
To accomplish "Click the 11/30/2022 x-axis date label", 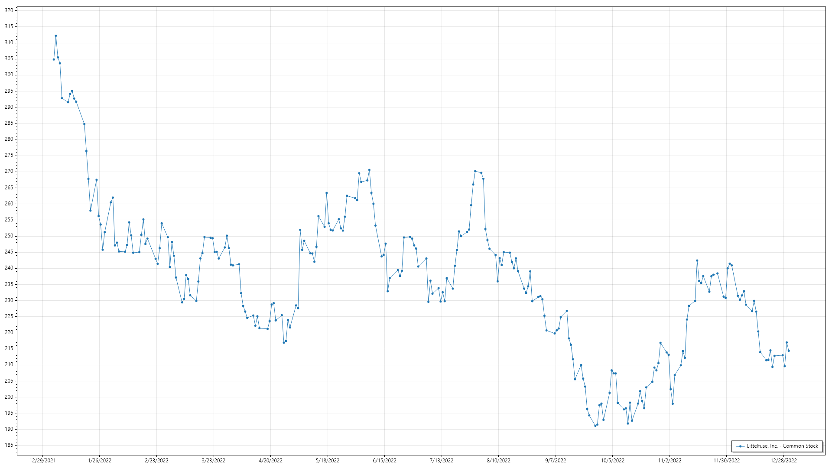I will tap(727, 460).
